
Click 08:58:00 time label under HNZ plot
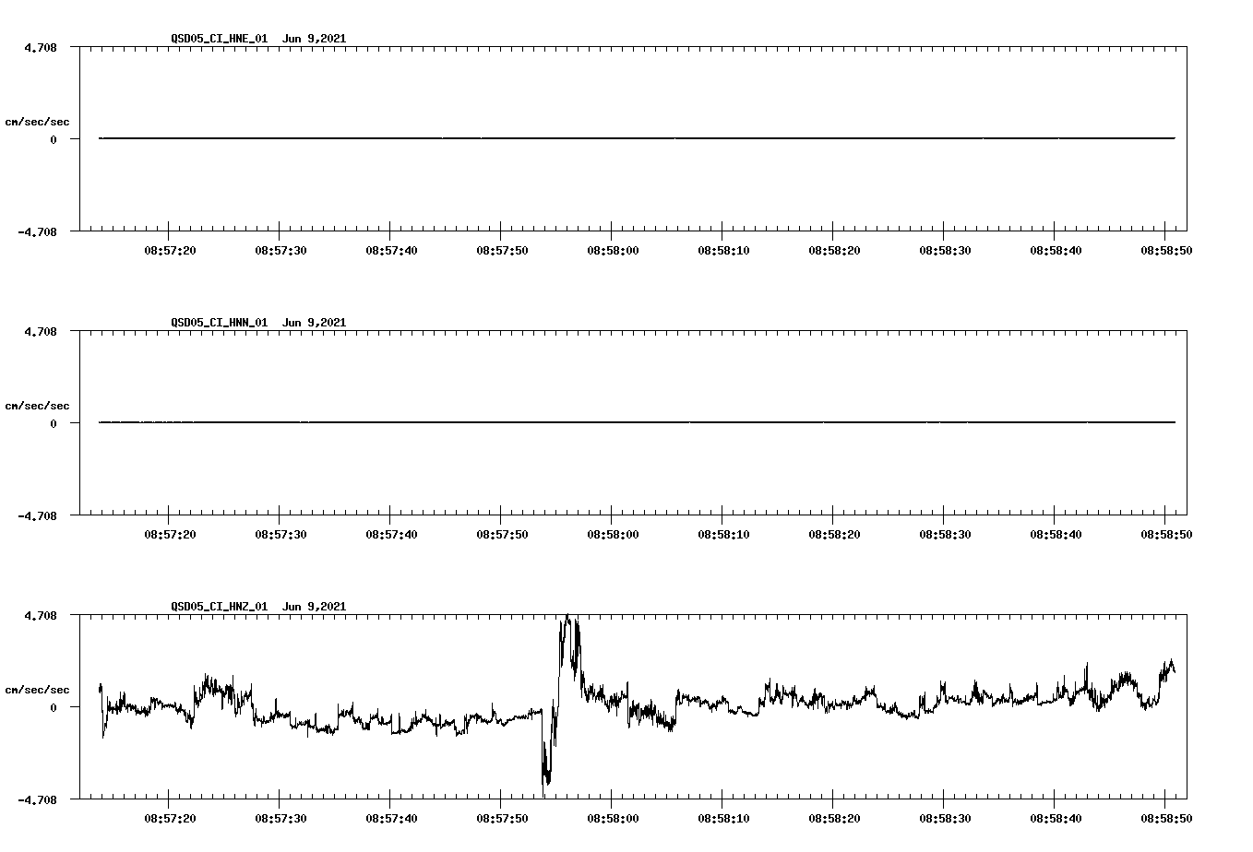[x=613, y=818]
